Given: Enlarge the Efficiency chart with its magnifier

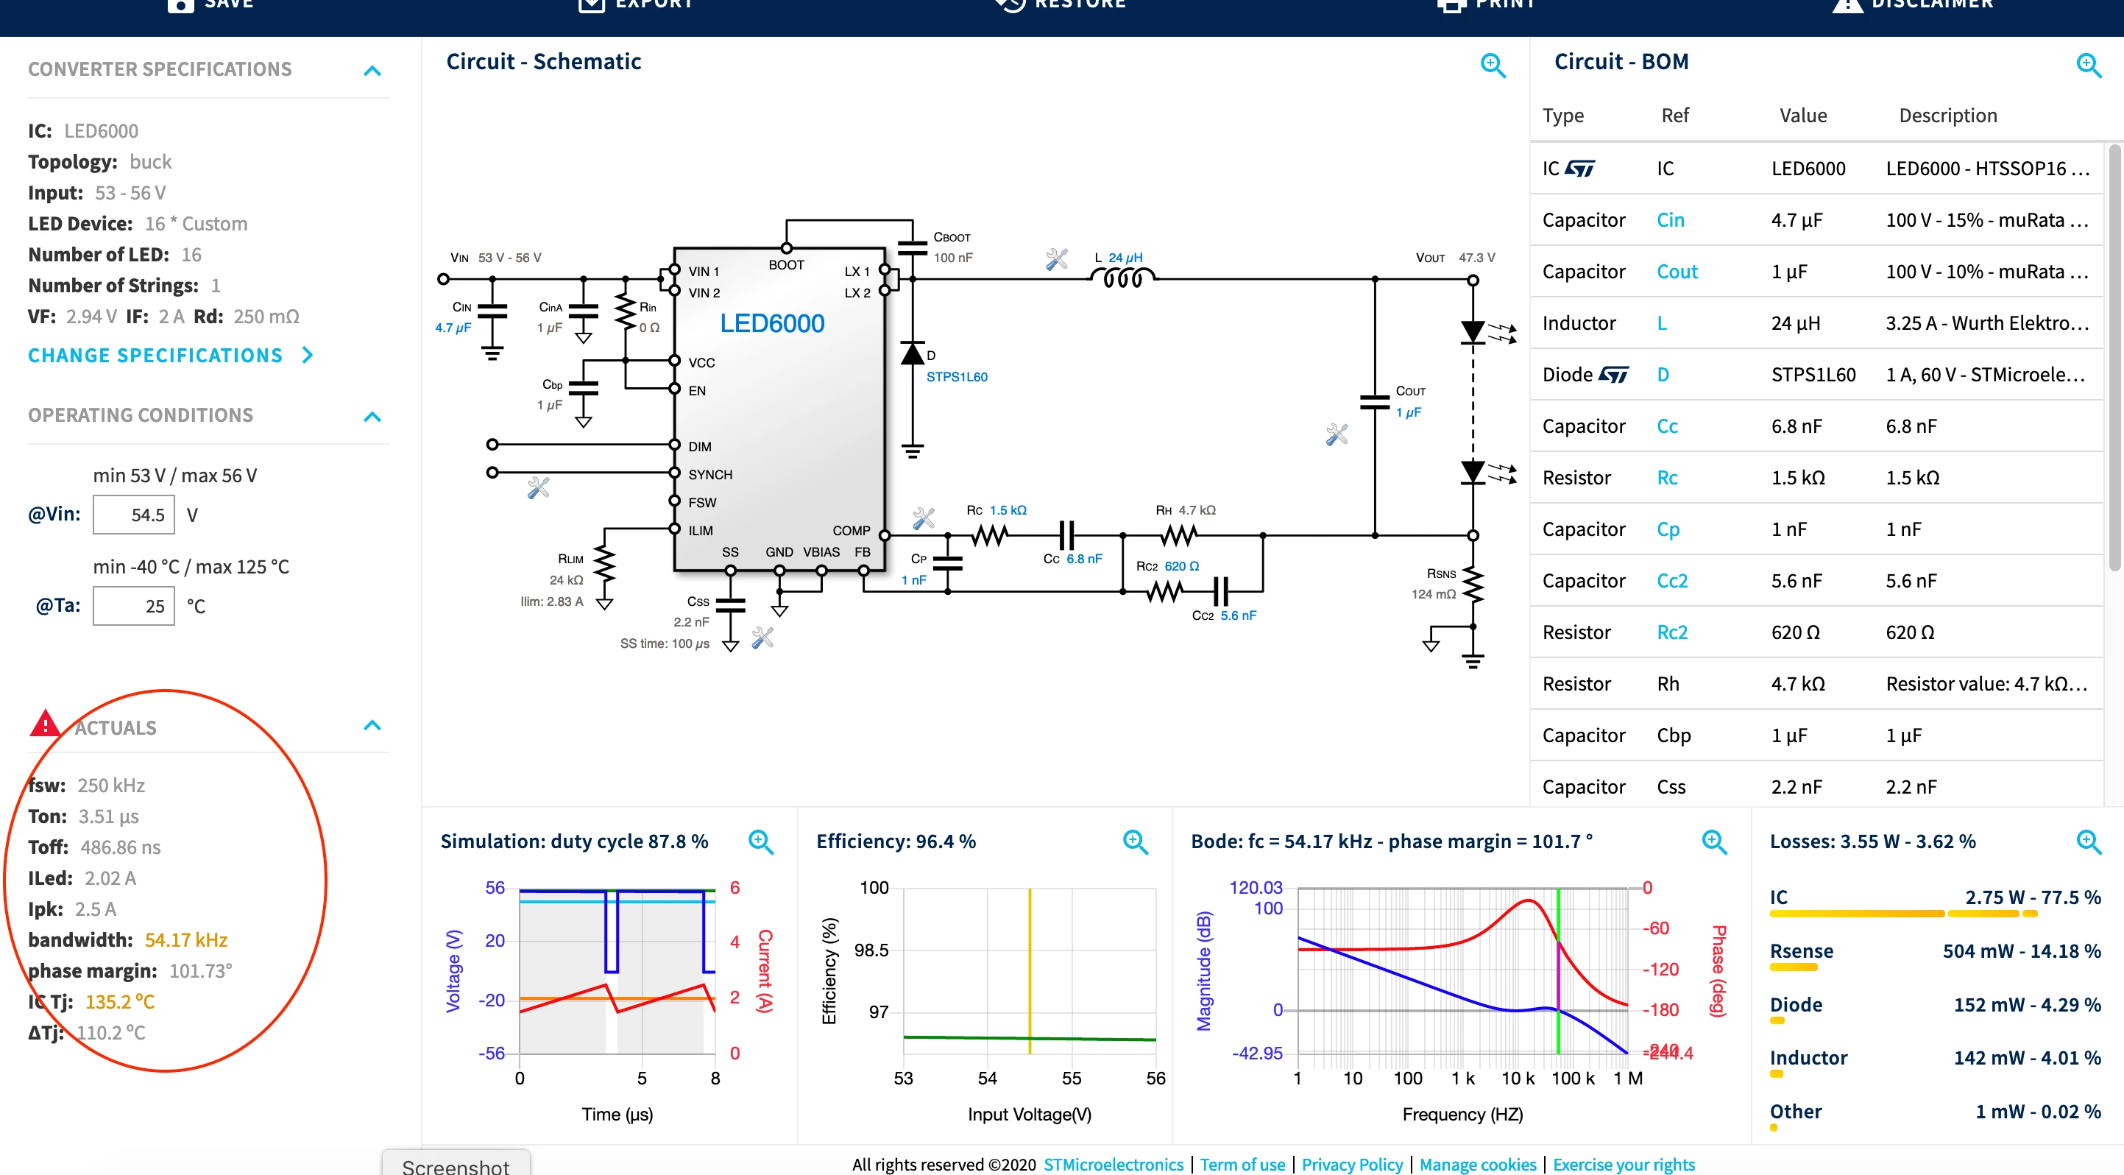Looking at the screenshot, I should (1136, 842).
